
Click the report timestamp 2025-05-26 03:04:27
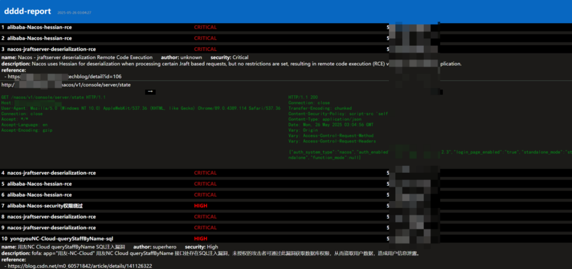[x=74, y=13]
